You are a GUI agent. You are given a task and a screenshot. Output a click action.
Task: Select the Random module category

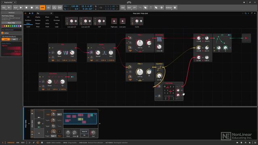[x=37, y=20]
